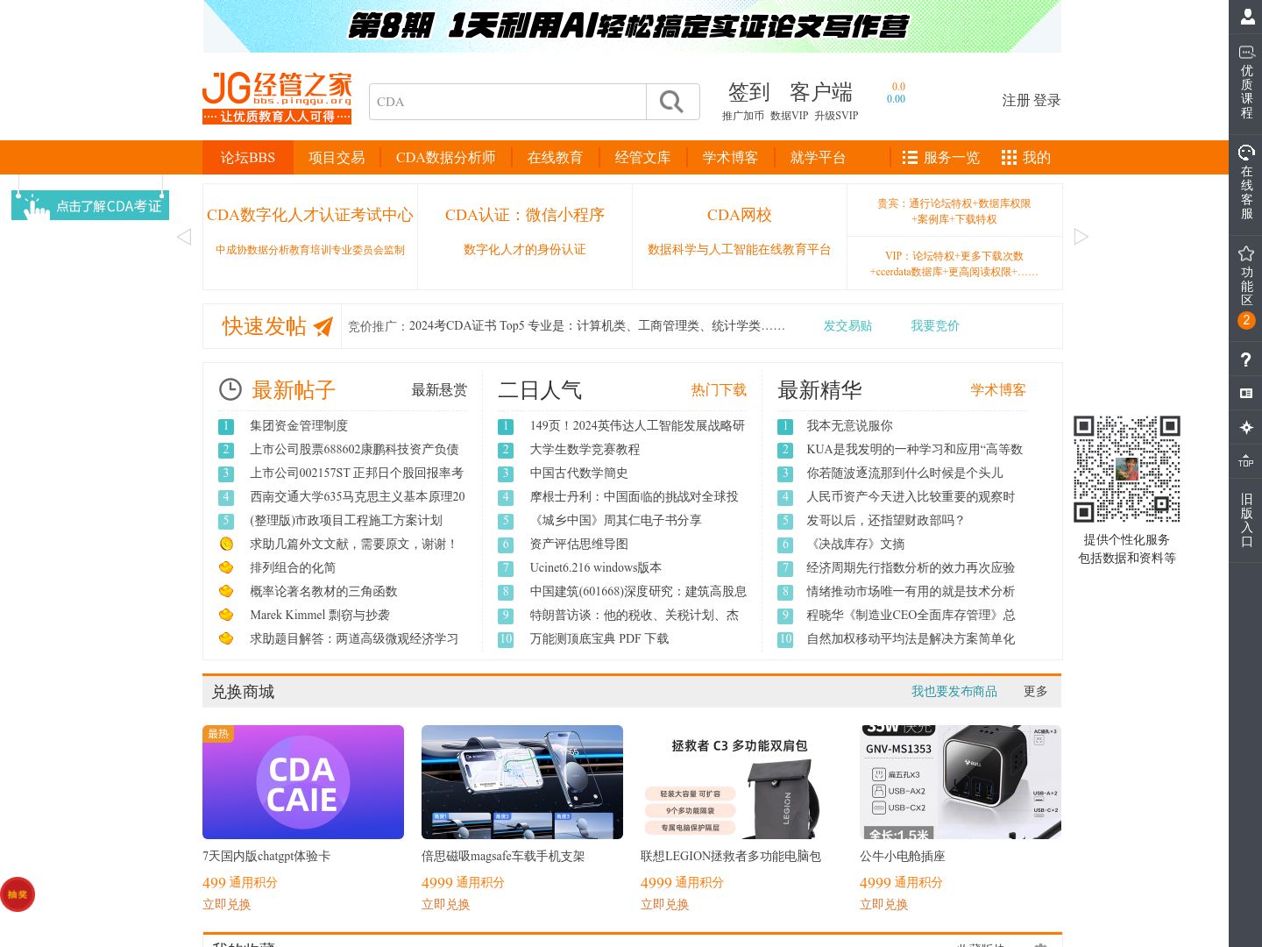The width and height of the screenshot is (1262, 947).
Task: Click the four-point star sidebar icon
Action: tap(1246, 427)
